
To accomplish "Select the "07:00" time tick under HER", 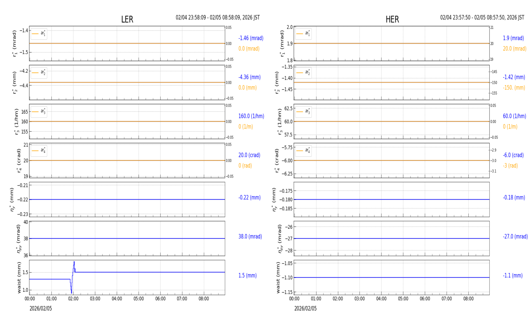I will 447,299.
